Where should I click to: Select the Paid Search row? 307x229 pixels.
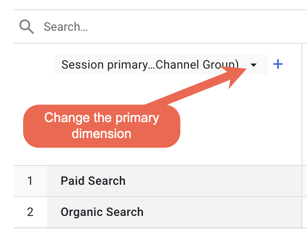(158, 181)
